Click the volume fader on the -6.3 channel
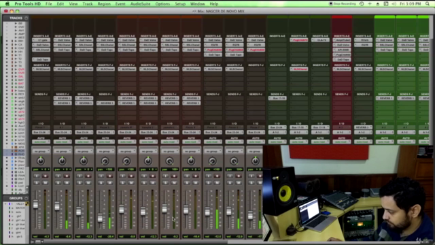435x245 pixels. (35, 205)
